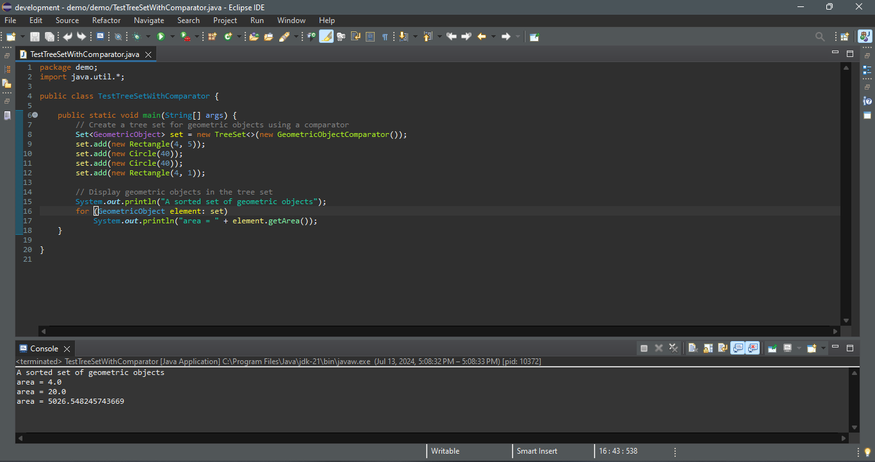
Task: Click the green Run button in toolbar
Action: click(161, 36)
